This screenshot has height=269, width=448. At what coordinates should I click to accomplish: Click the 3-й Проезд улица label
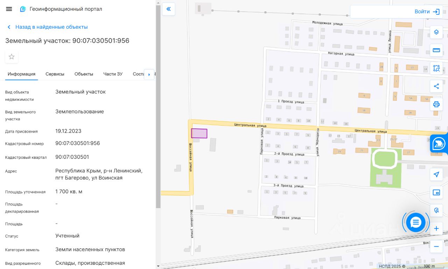tap(288, 186)
